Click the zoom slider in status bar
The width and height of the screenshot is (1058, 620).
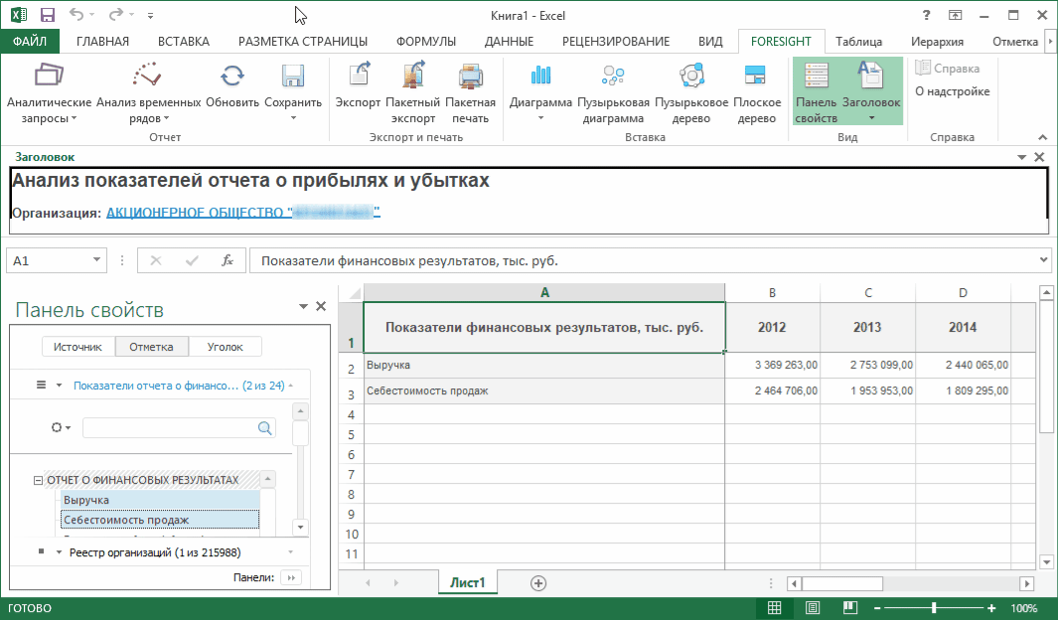(x=933, y=608)
